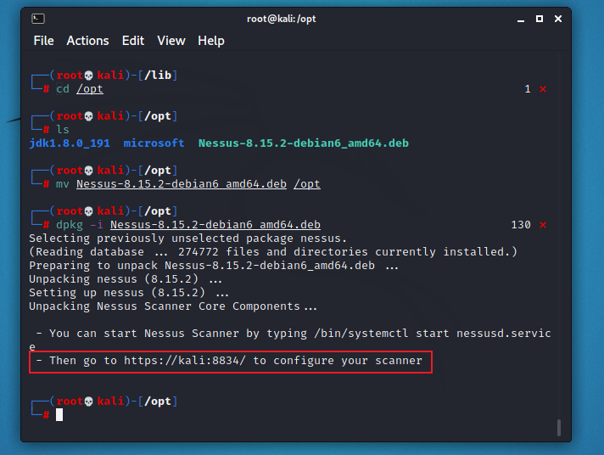Click the 'Unpacking Nessus Scanner Core Components' line
This screenshot has width=604, height=455.
pyautogui.click(x=173, y=306)
